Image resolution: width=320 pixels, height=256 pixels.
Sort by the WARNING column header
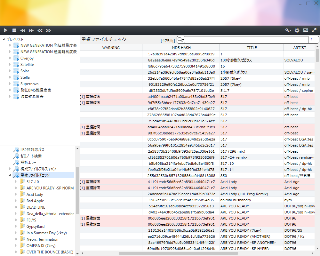click(x=111, y=48)
